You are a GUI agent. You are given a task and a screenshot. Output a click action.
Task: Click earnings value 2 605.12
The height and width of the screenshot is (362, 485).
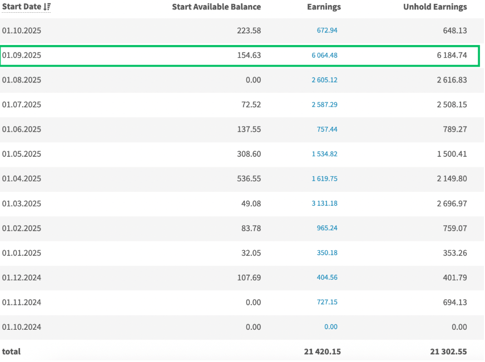324,80
